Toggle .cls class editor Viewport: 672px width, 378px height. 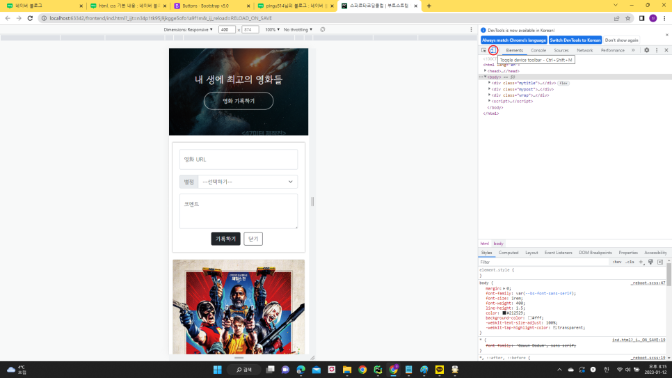(x=630, y=262)
